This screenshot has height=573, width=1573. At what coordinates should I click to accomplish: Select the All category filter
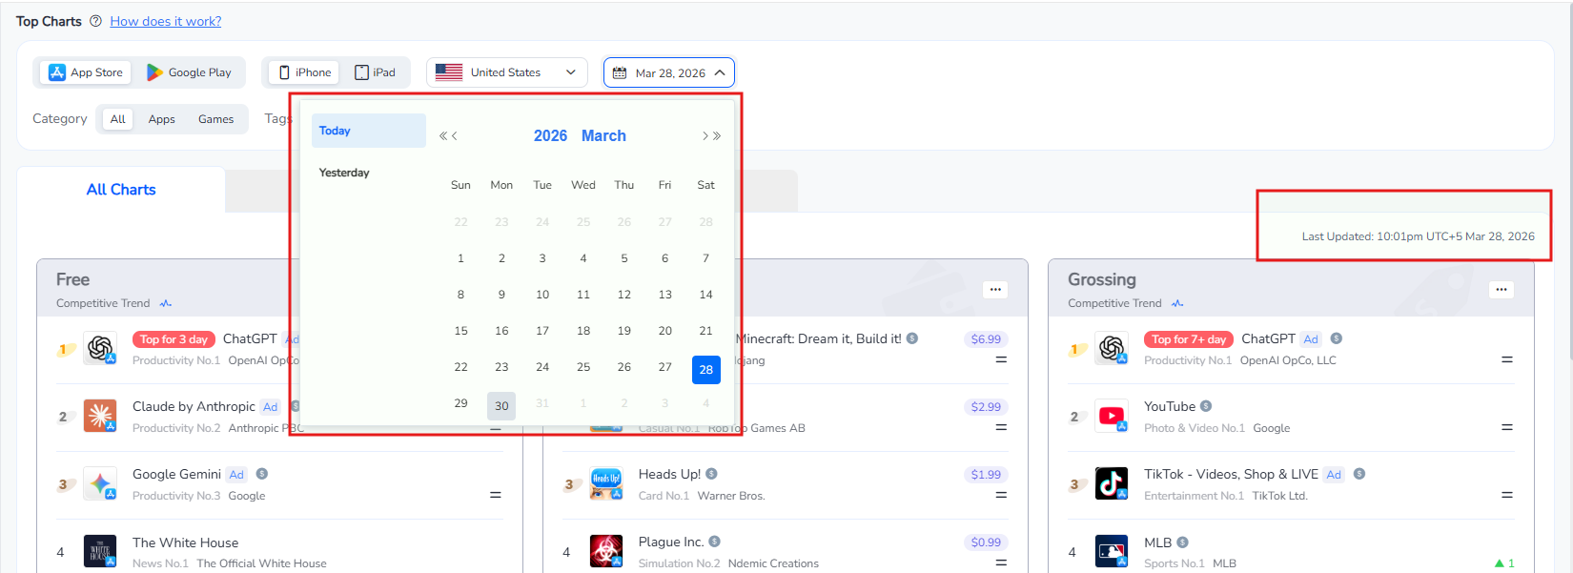118,119
